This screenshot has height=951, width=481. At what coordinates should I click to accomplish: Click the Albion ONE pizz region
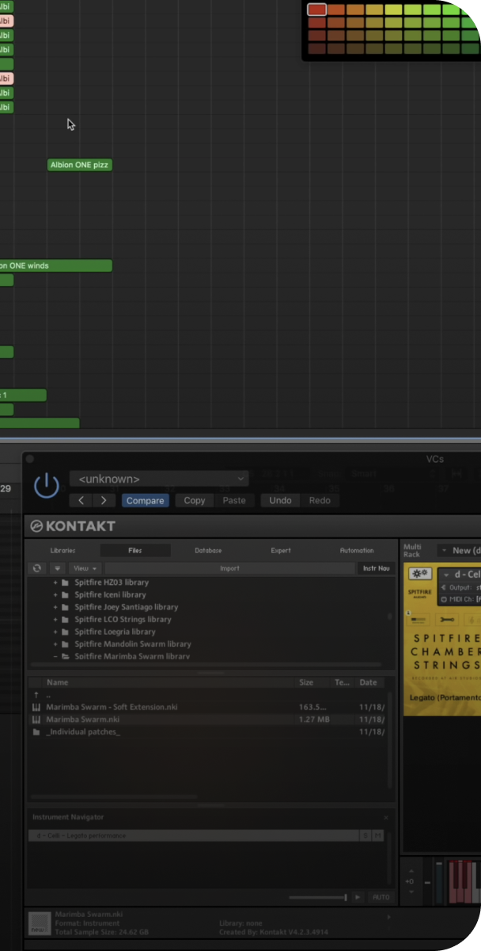pos(79,165)
